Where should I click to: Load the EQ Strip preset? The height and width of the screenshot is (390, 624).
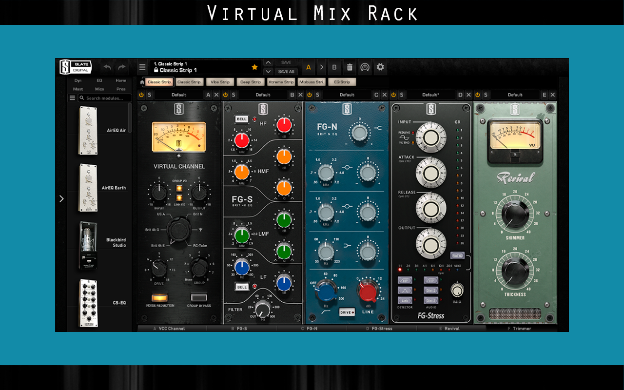click(x=342, y=82)
